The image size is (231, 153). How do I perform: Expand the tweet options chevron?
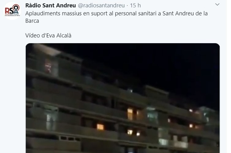pos(217,5)
